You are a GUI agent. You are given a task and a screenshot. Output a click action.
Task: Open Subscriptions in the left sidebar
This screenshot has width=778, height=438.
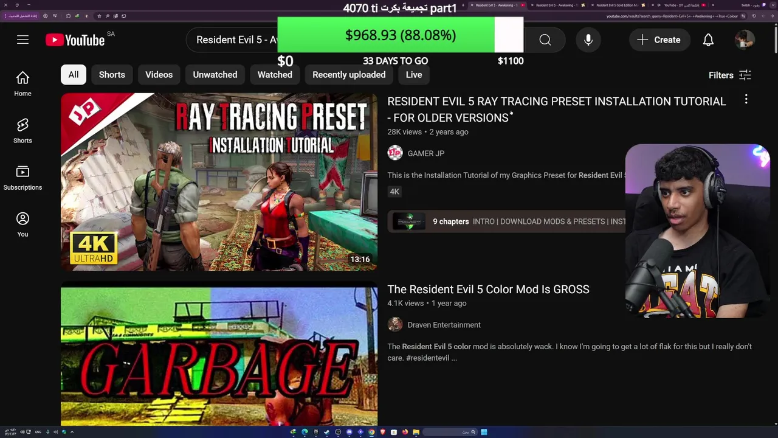[x=22, y=178]
